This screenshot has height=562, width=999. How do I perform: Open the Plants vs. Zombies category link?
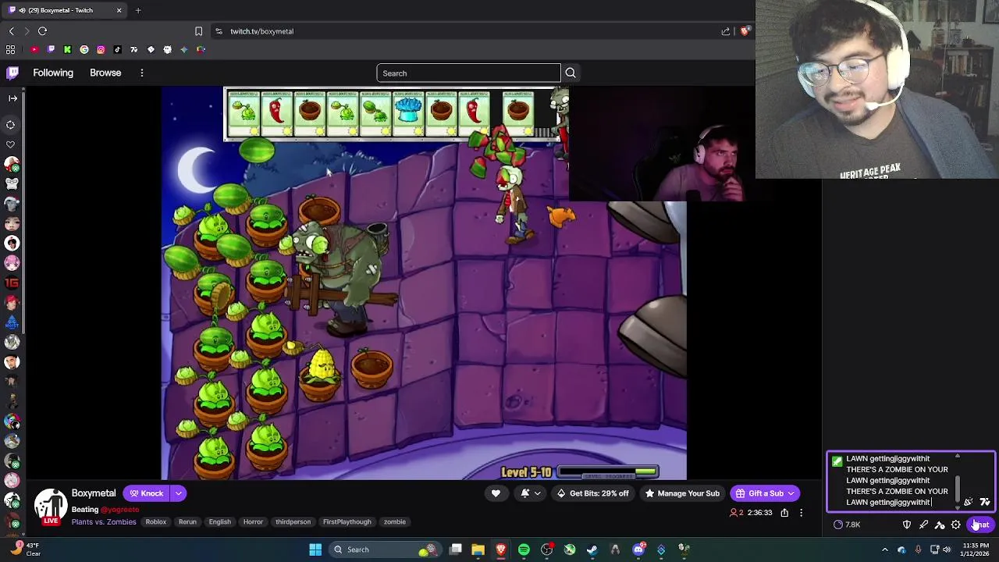click(104, 522)
